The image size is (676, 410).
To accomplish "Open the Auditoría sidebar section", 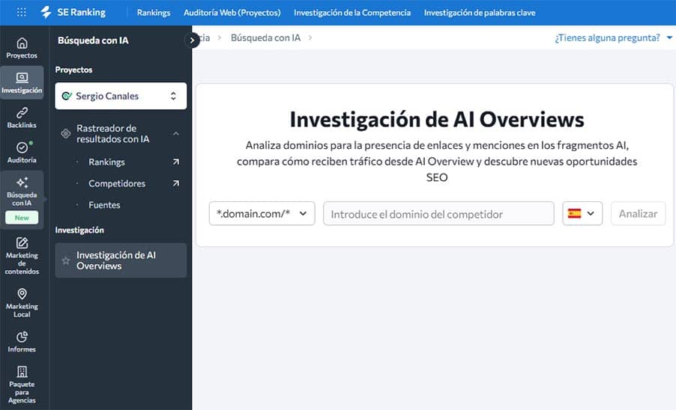I will tap(22, 152).
